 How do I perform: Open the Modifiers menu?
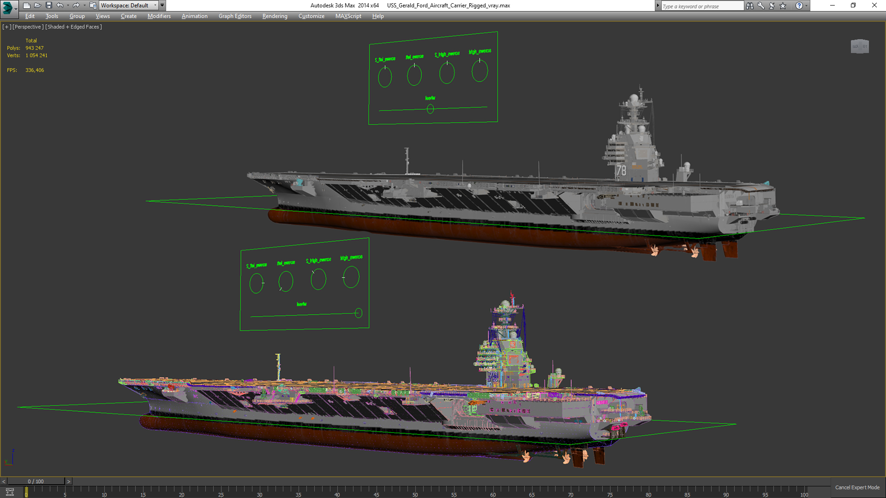click(159, 16)
